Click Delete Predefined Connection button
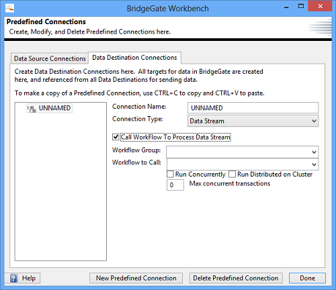Viewport: 336px width, 290px height. pos(236,278)
